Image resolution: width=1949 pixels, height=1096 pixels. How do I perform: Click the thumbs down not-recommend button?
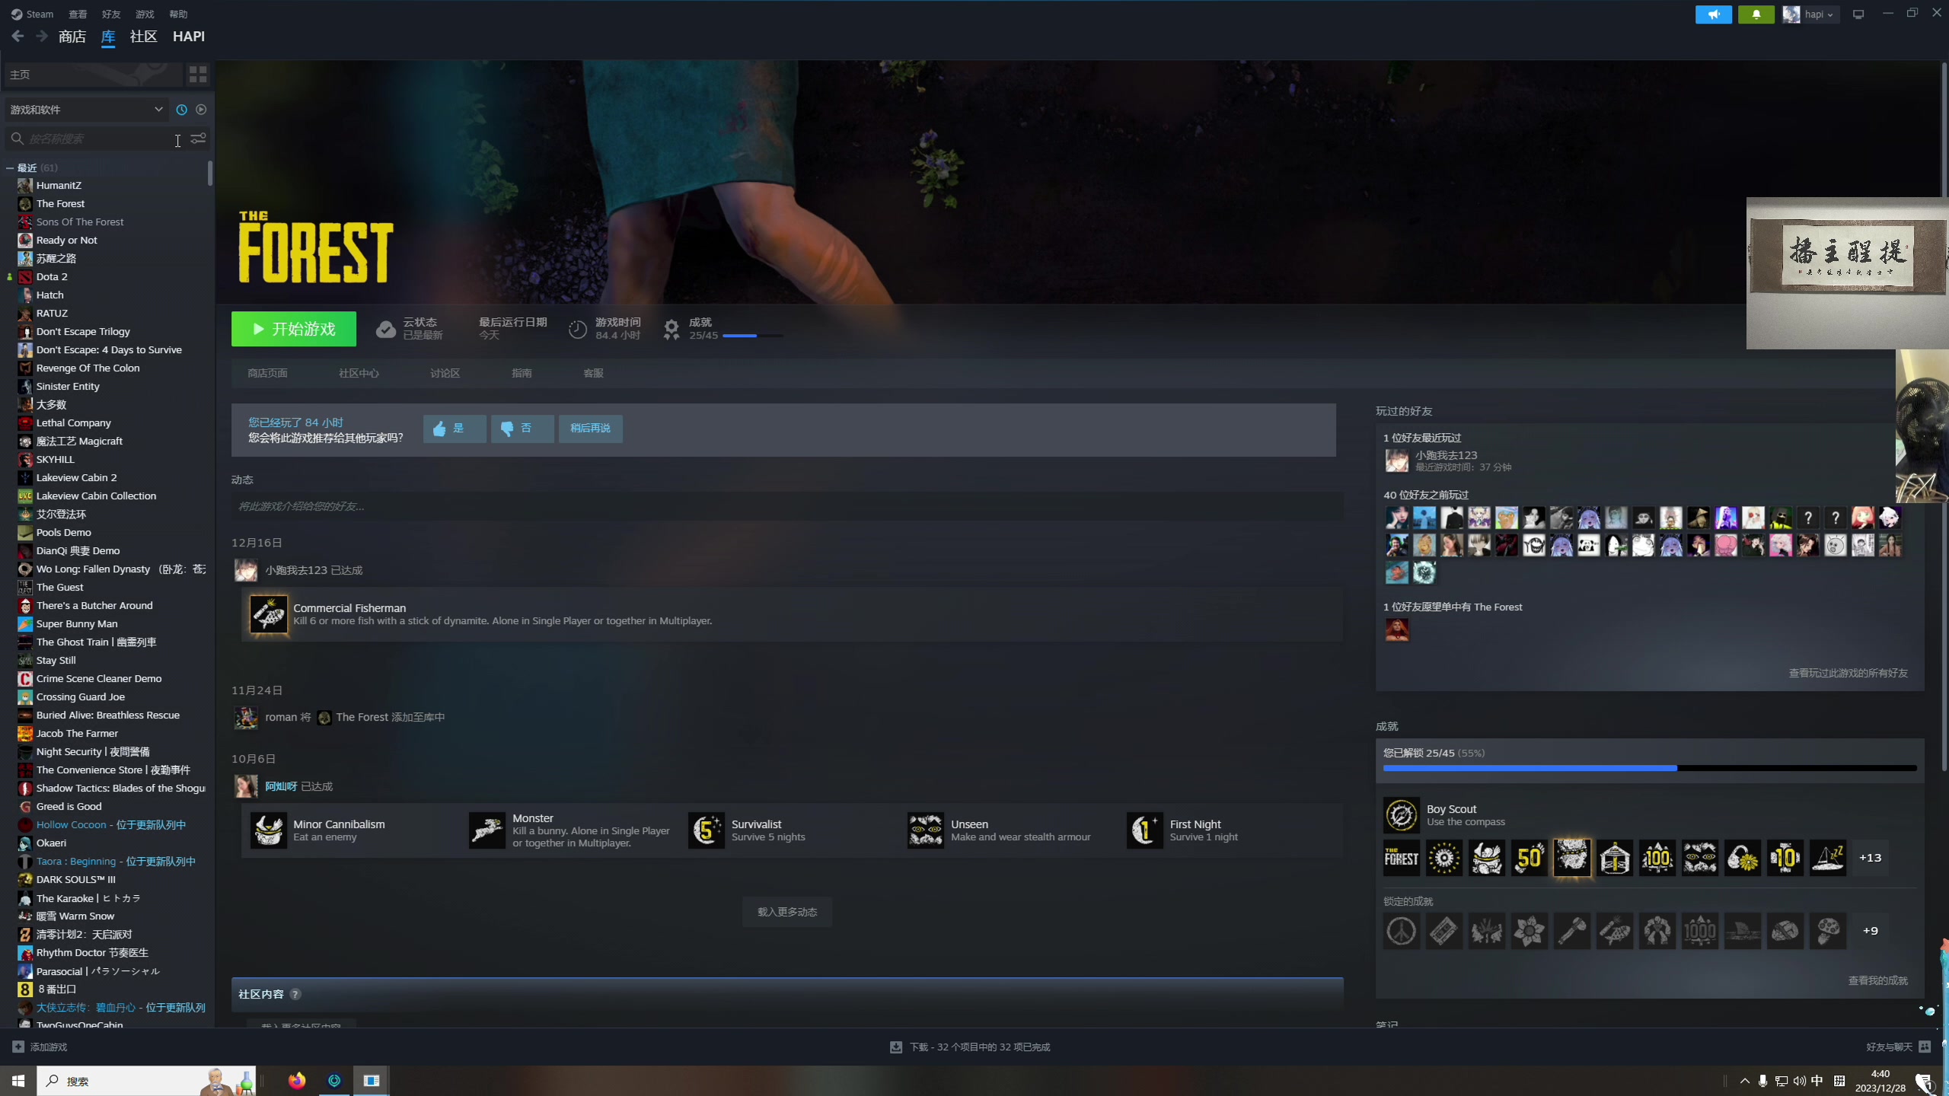coord(522,429)
